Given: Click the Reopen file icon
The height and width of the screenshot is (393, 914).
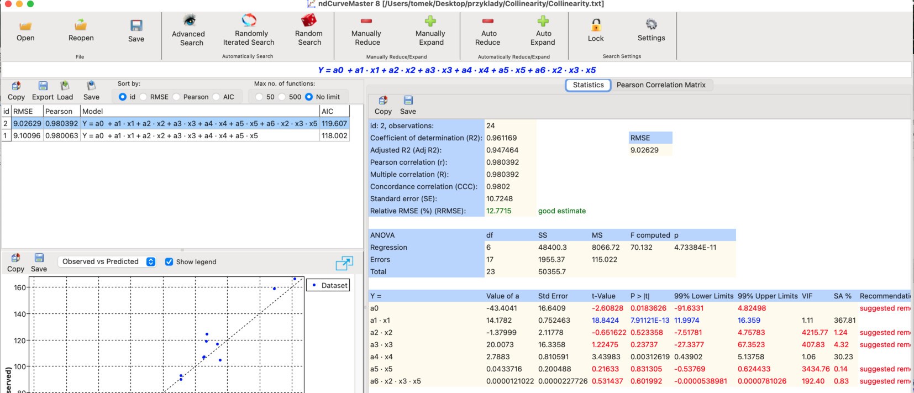Looking at the screenshot, I should pos(81,25).
